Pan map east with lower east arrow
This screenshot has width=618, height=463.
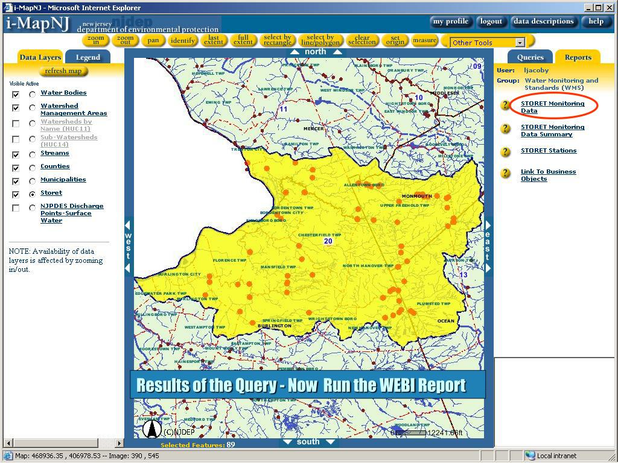(488, 268)
